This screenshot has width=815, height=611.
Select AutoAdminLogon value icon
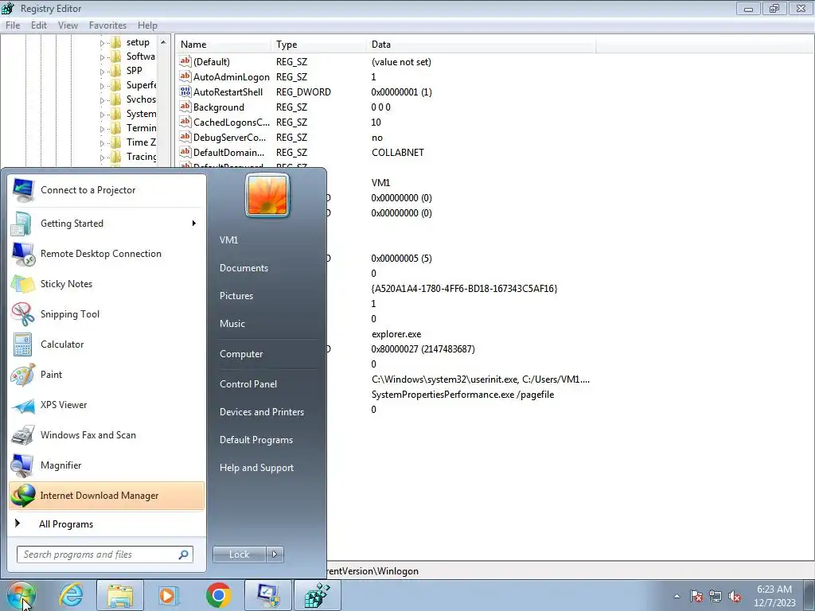185,77
